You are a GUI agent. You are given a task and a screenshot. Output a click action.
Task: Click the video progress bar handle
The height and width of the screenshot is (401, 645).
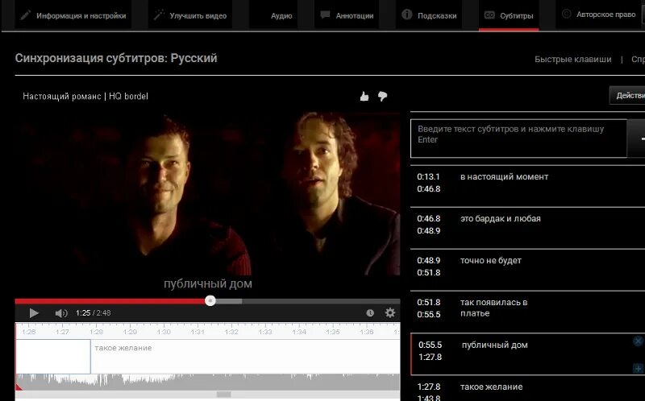(x=210, y=301)
